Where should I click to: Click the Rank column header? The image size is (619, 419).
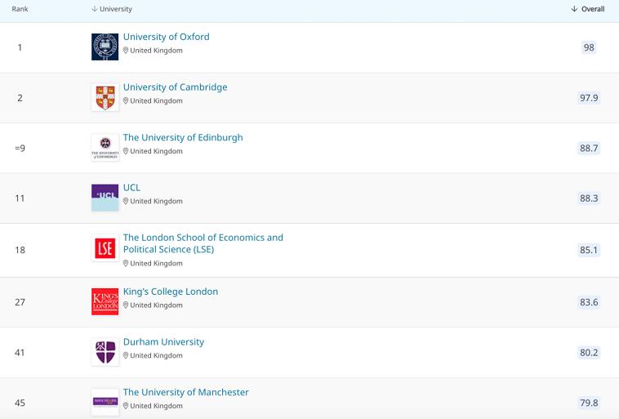(x=20, y=9)
